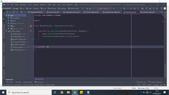Open the VCS menu
This screenshot has height=95, width=169.
click(x=64, y=5)
